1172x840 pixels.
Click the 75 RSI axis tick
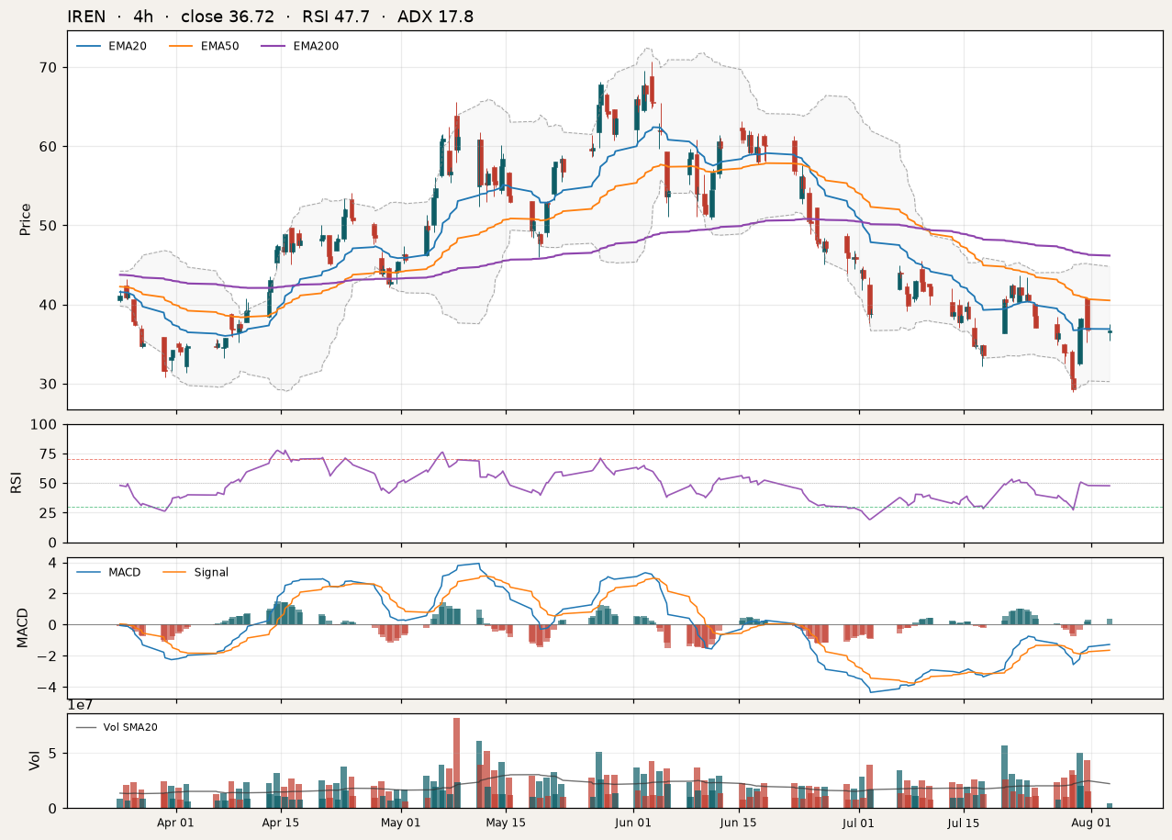pyautogui.click(x=49, y=454)
